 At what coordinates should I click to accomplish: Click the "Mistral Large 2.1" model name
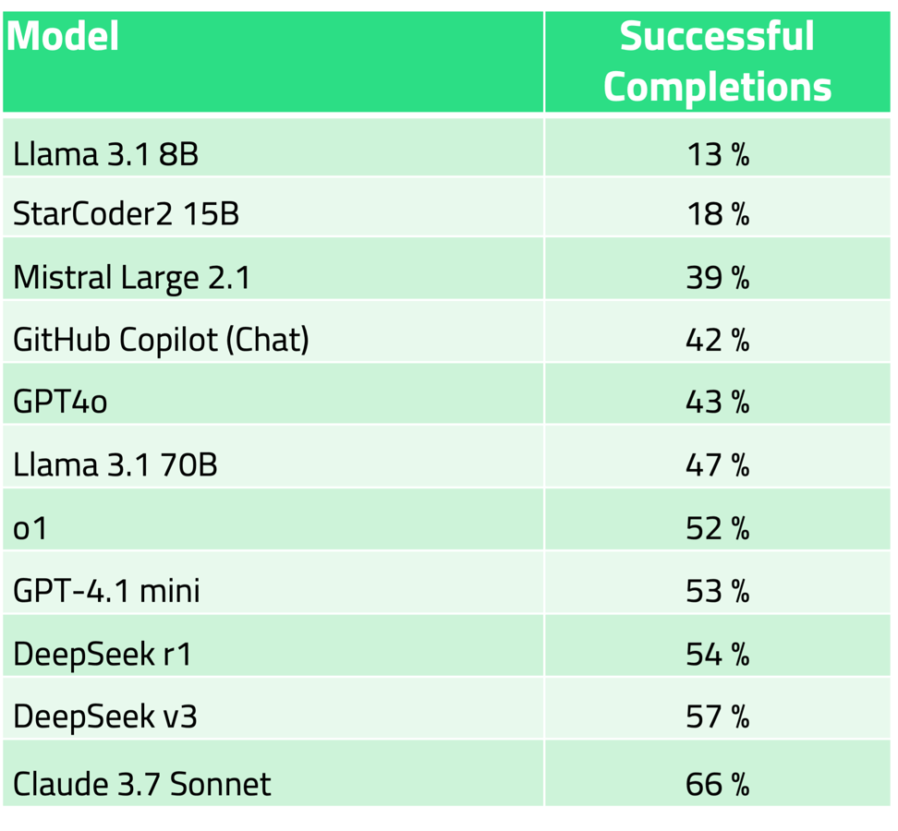point(131,277)
